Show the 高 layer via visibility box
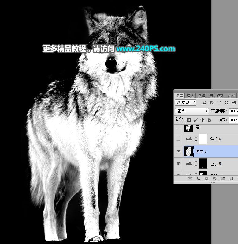 coord(178,127)
